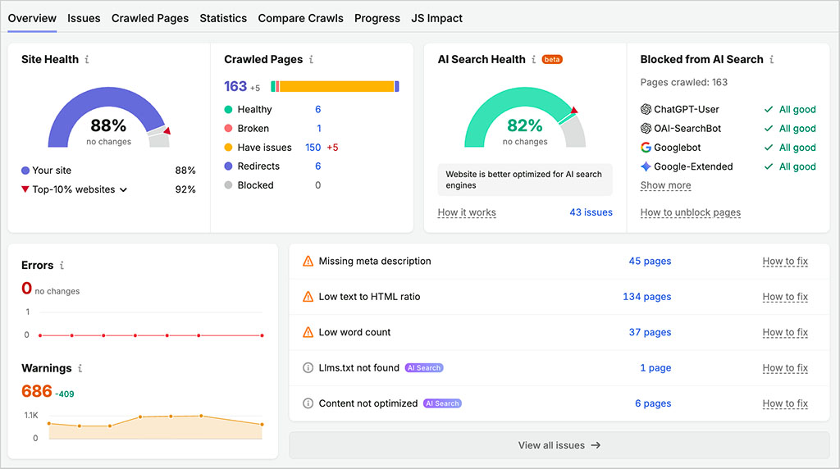This screenshot has width=840, height=469.
Task: Open the 1 page link for Llms.txt
Action: [655, 368]
